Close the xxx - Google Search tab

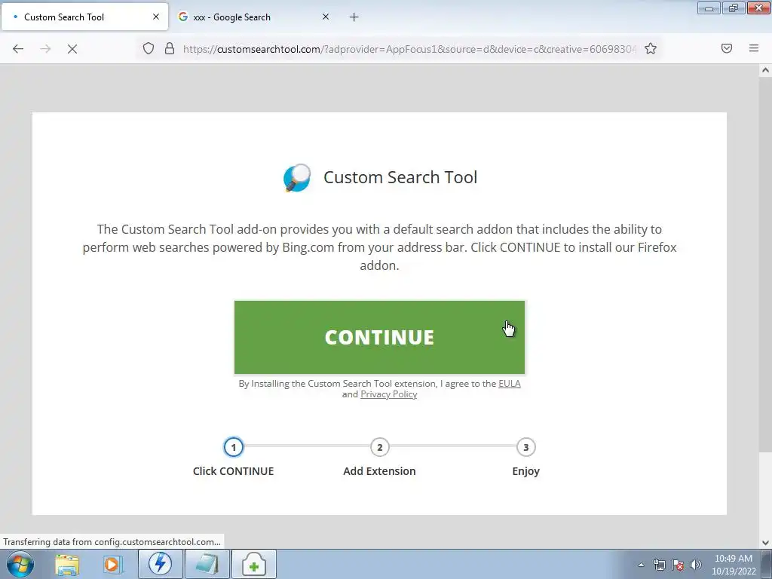pyautogui.click(x=326, y=17)
